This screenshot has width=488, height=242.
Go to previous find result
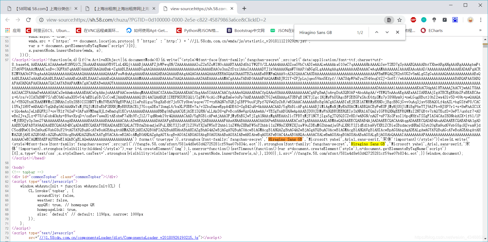pyautogui.click(x=377, y=32)
